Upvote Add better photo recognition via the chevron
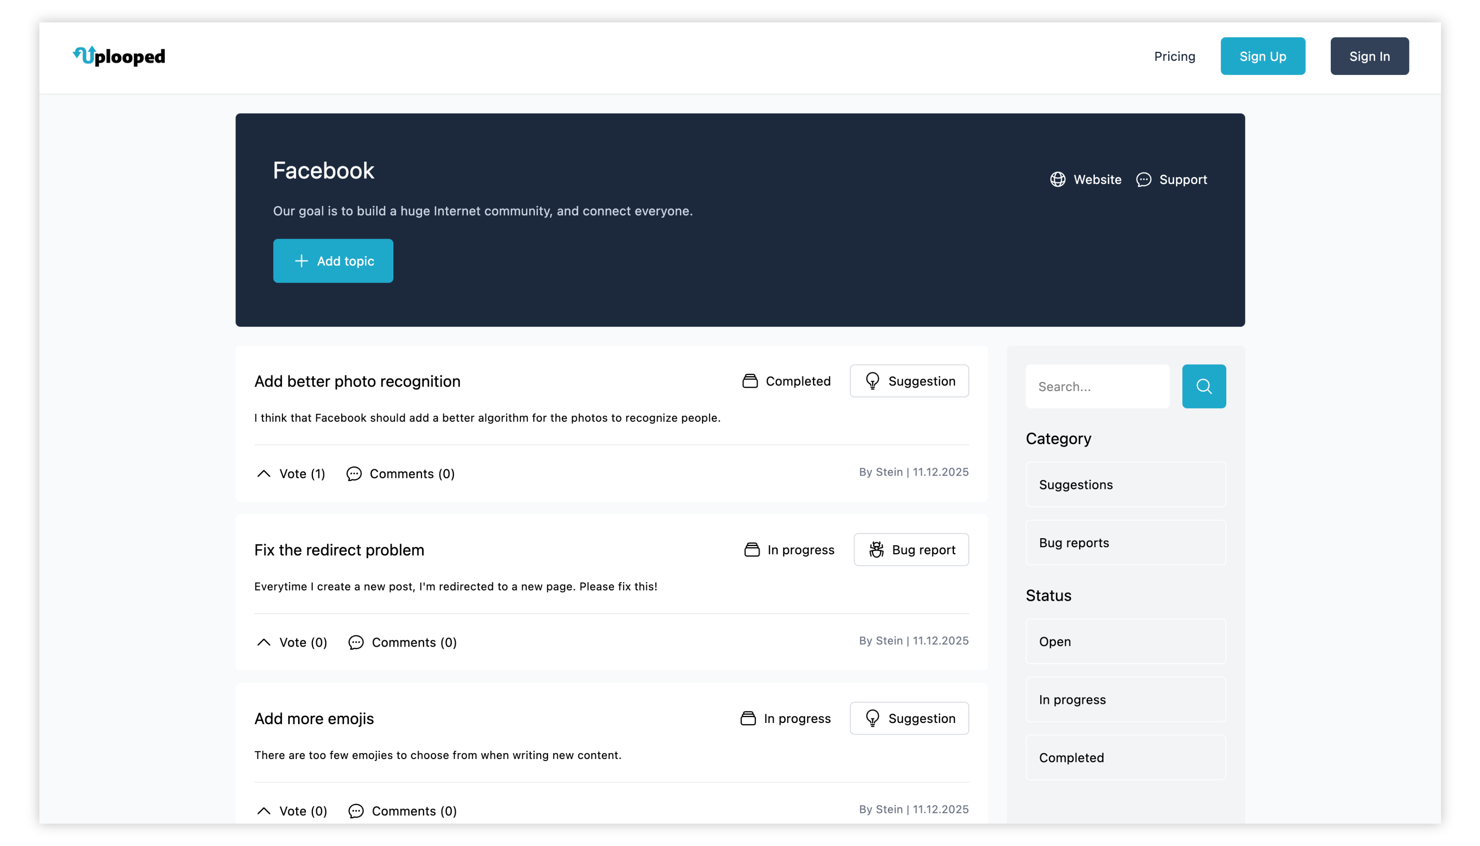 264,474
